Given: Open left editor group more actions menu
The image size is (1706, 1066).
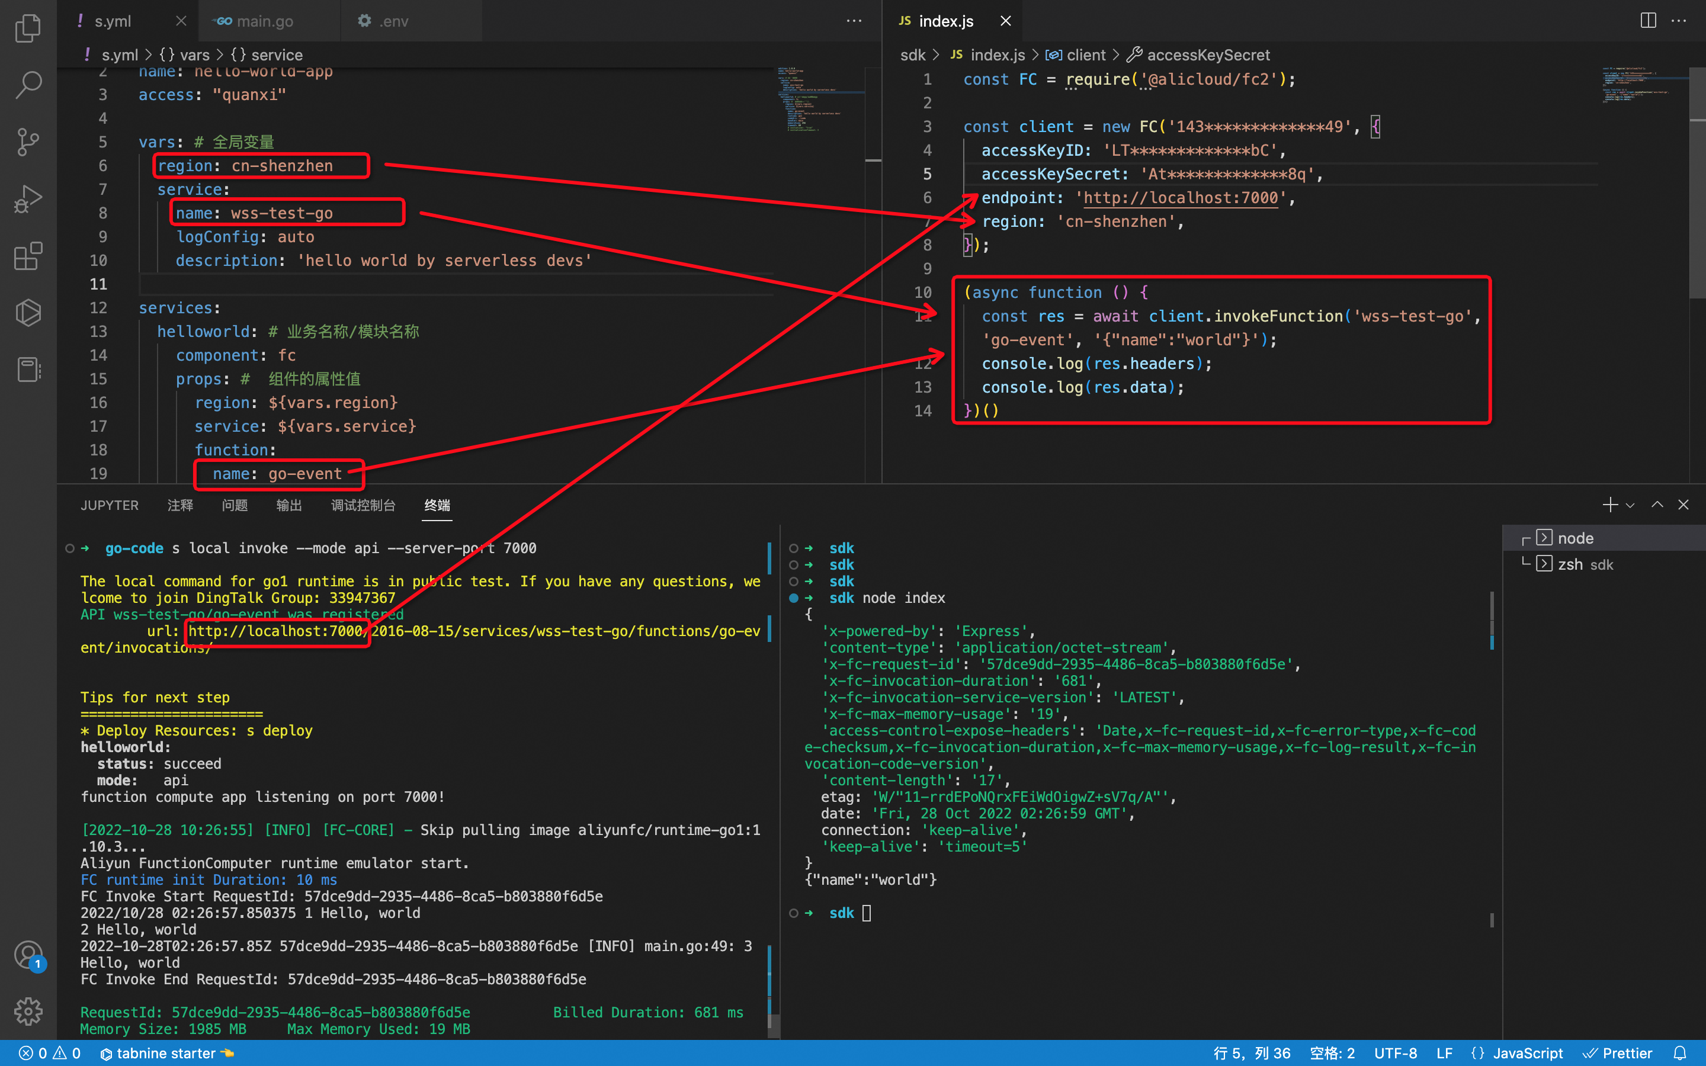Looking at the screenshot, I should (854, 21).
